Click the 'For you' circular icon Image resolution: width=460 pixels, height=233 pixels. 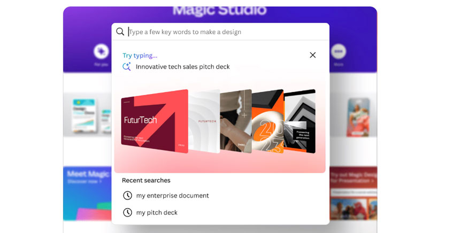pyautogui.click(x=101, y=52)
